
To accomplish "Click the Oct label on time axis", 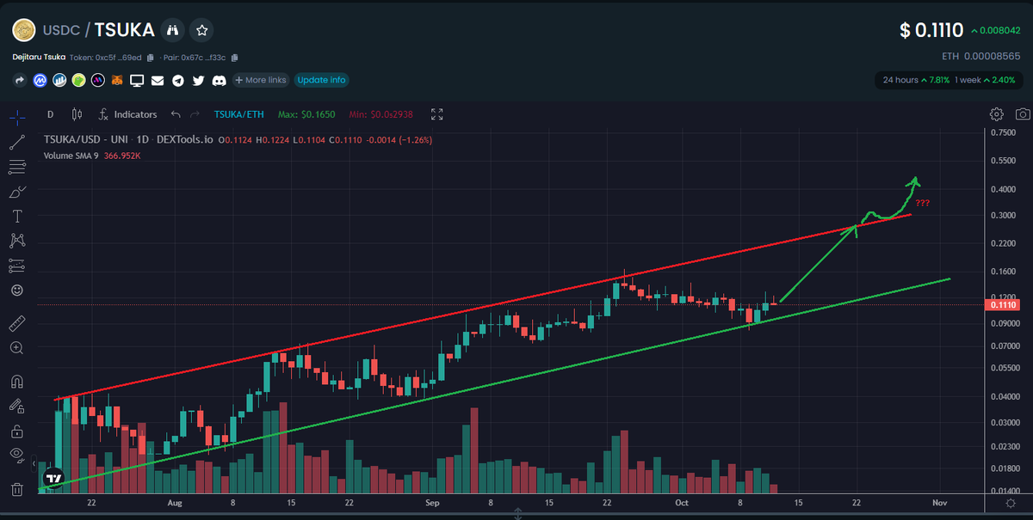I will tap(681, 501).
